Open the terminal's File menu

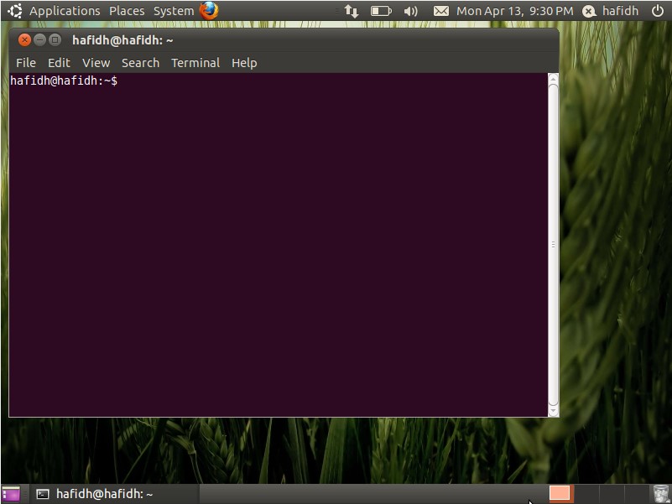[26, 63]
